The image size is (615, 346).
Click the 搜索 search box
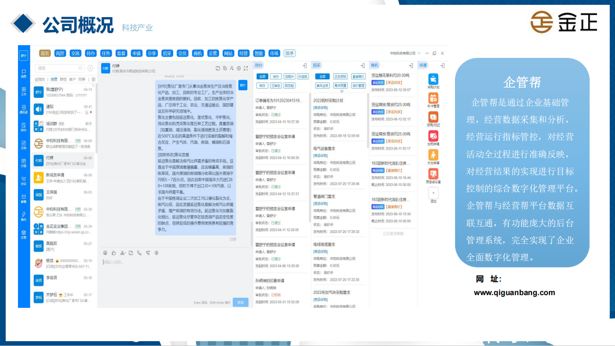pos(60,68)
